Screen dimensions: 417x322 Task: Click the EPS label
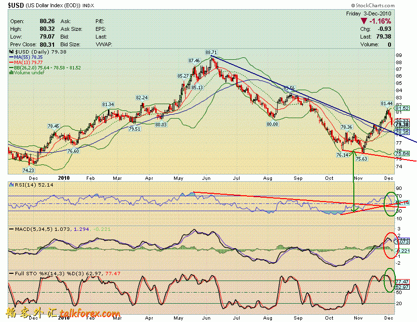pos(101,29)
